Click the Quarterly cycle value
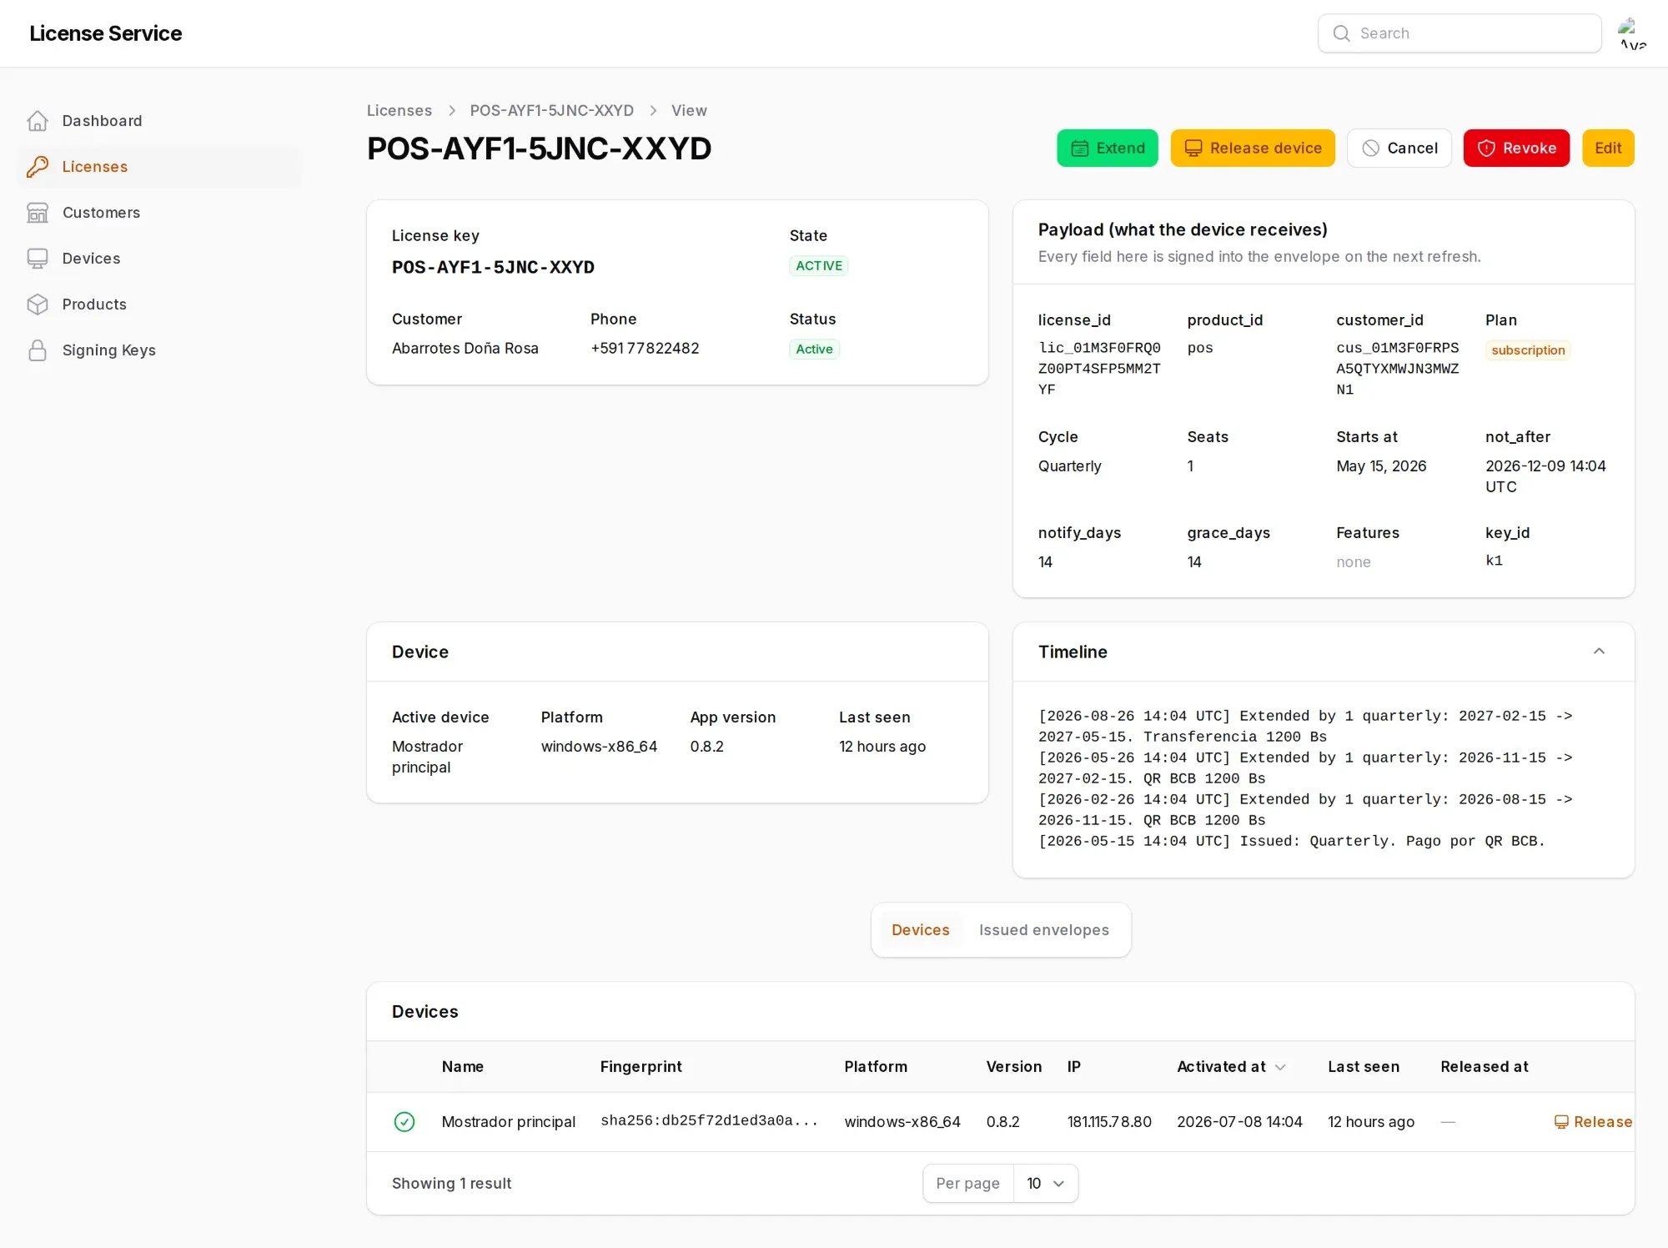Viewport: 1668px width, 1248px height. tap(1069, 466)
